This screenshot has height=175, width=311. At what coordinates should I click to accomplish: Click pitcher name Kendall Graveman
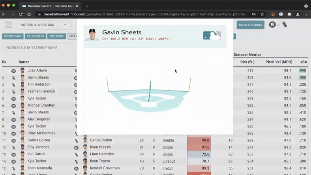105,168
